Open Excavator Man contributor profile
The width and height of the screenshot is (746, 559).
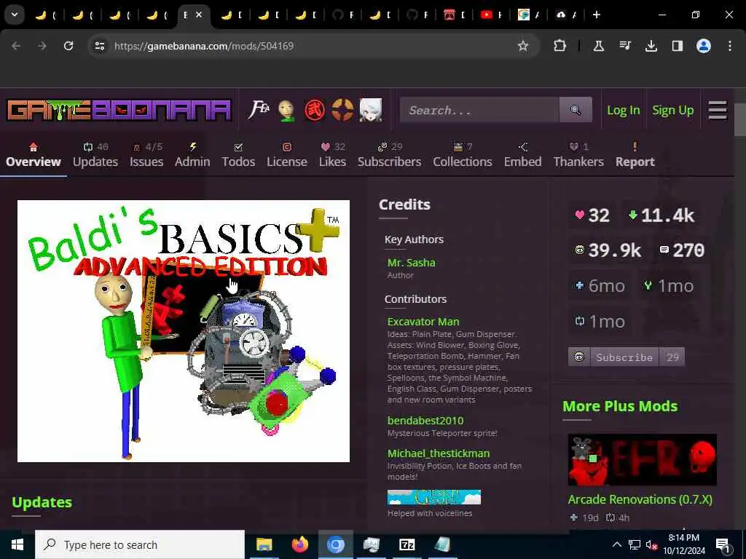[423, 321]
